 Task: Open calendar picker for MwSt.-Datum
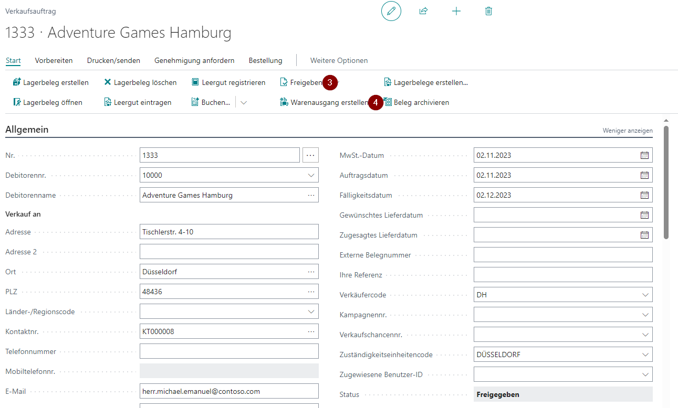coord(644,155)
